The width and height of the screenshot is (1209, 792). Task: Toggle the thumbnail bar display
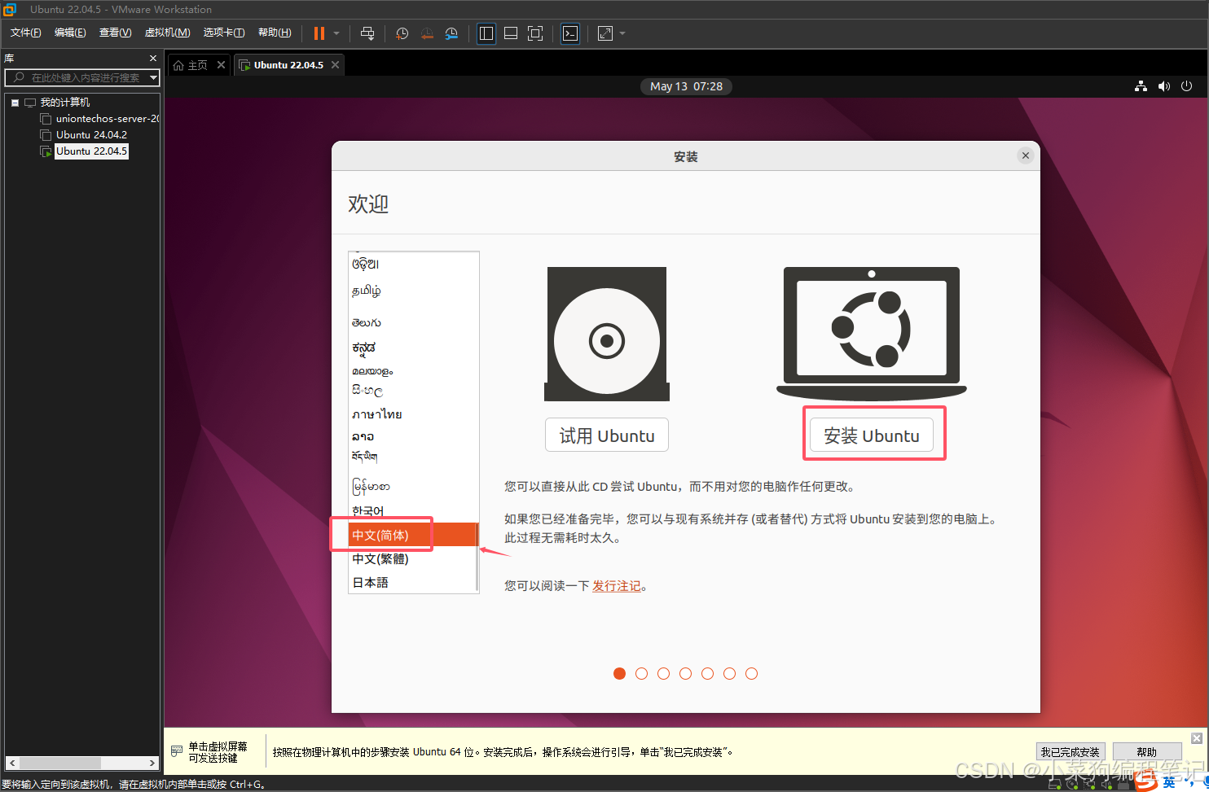pyautogui.click(x=511, y=33)
